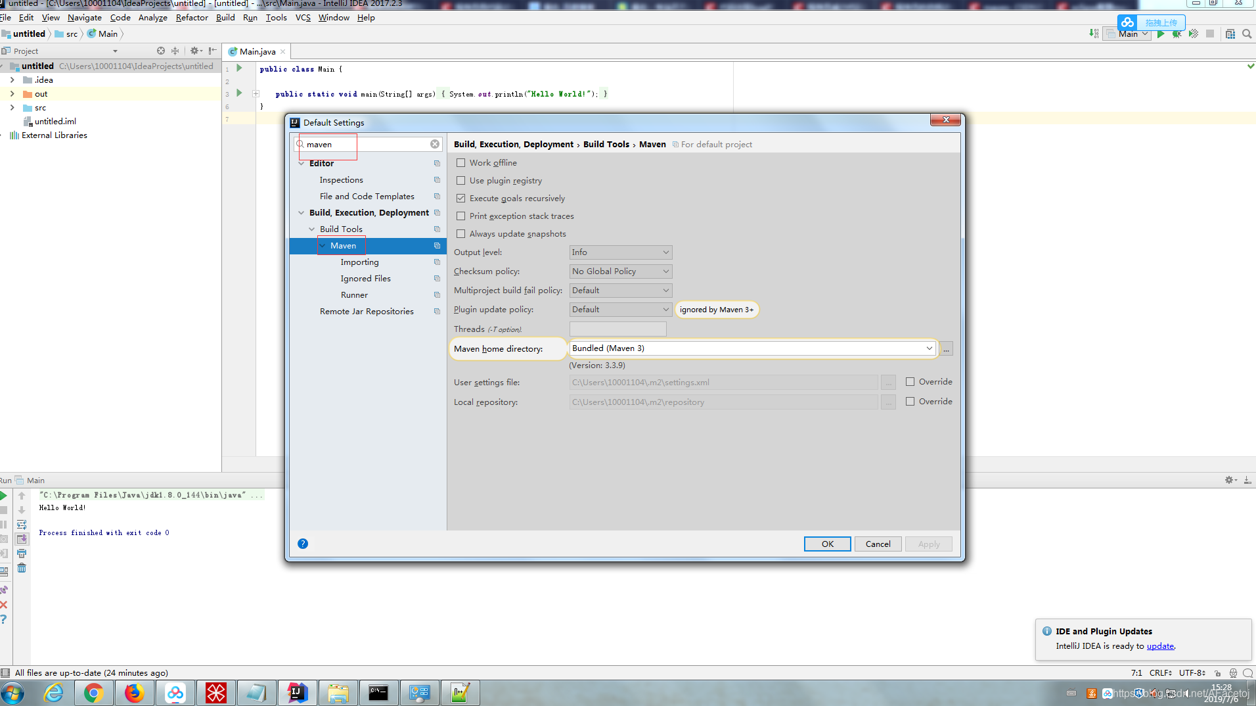Select Runner settings item

354,295
